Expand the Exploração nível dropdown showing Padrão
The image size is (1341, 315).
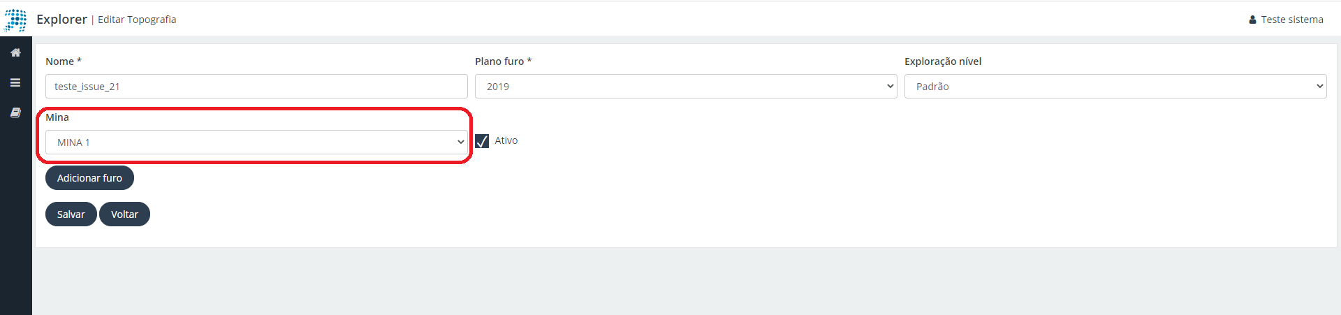click(1115, 87)
